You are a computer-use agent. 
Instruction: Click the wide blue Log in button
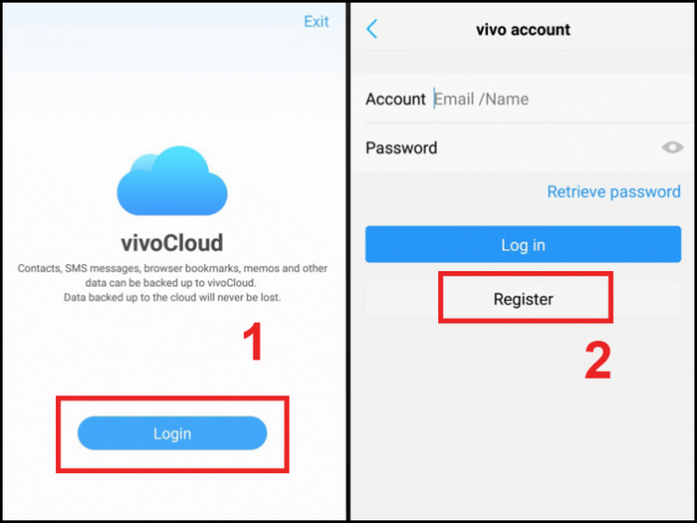[x=523, y=244]
